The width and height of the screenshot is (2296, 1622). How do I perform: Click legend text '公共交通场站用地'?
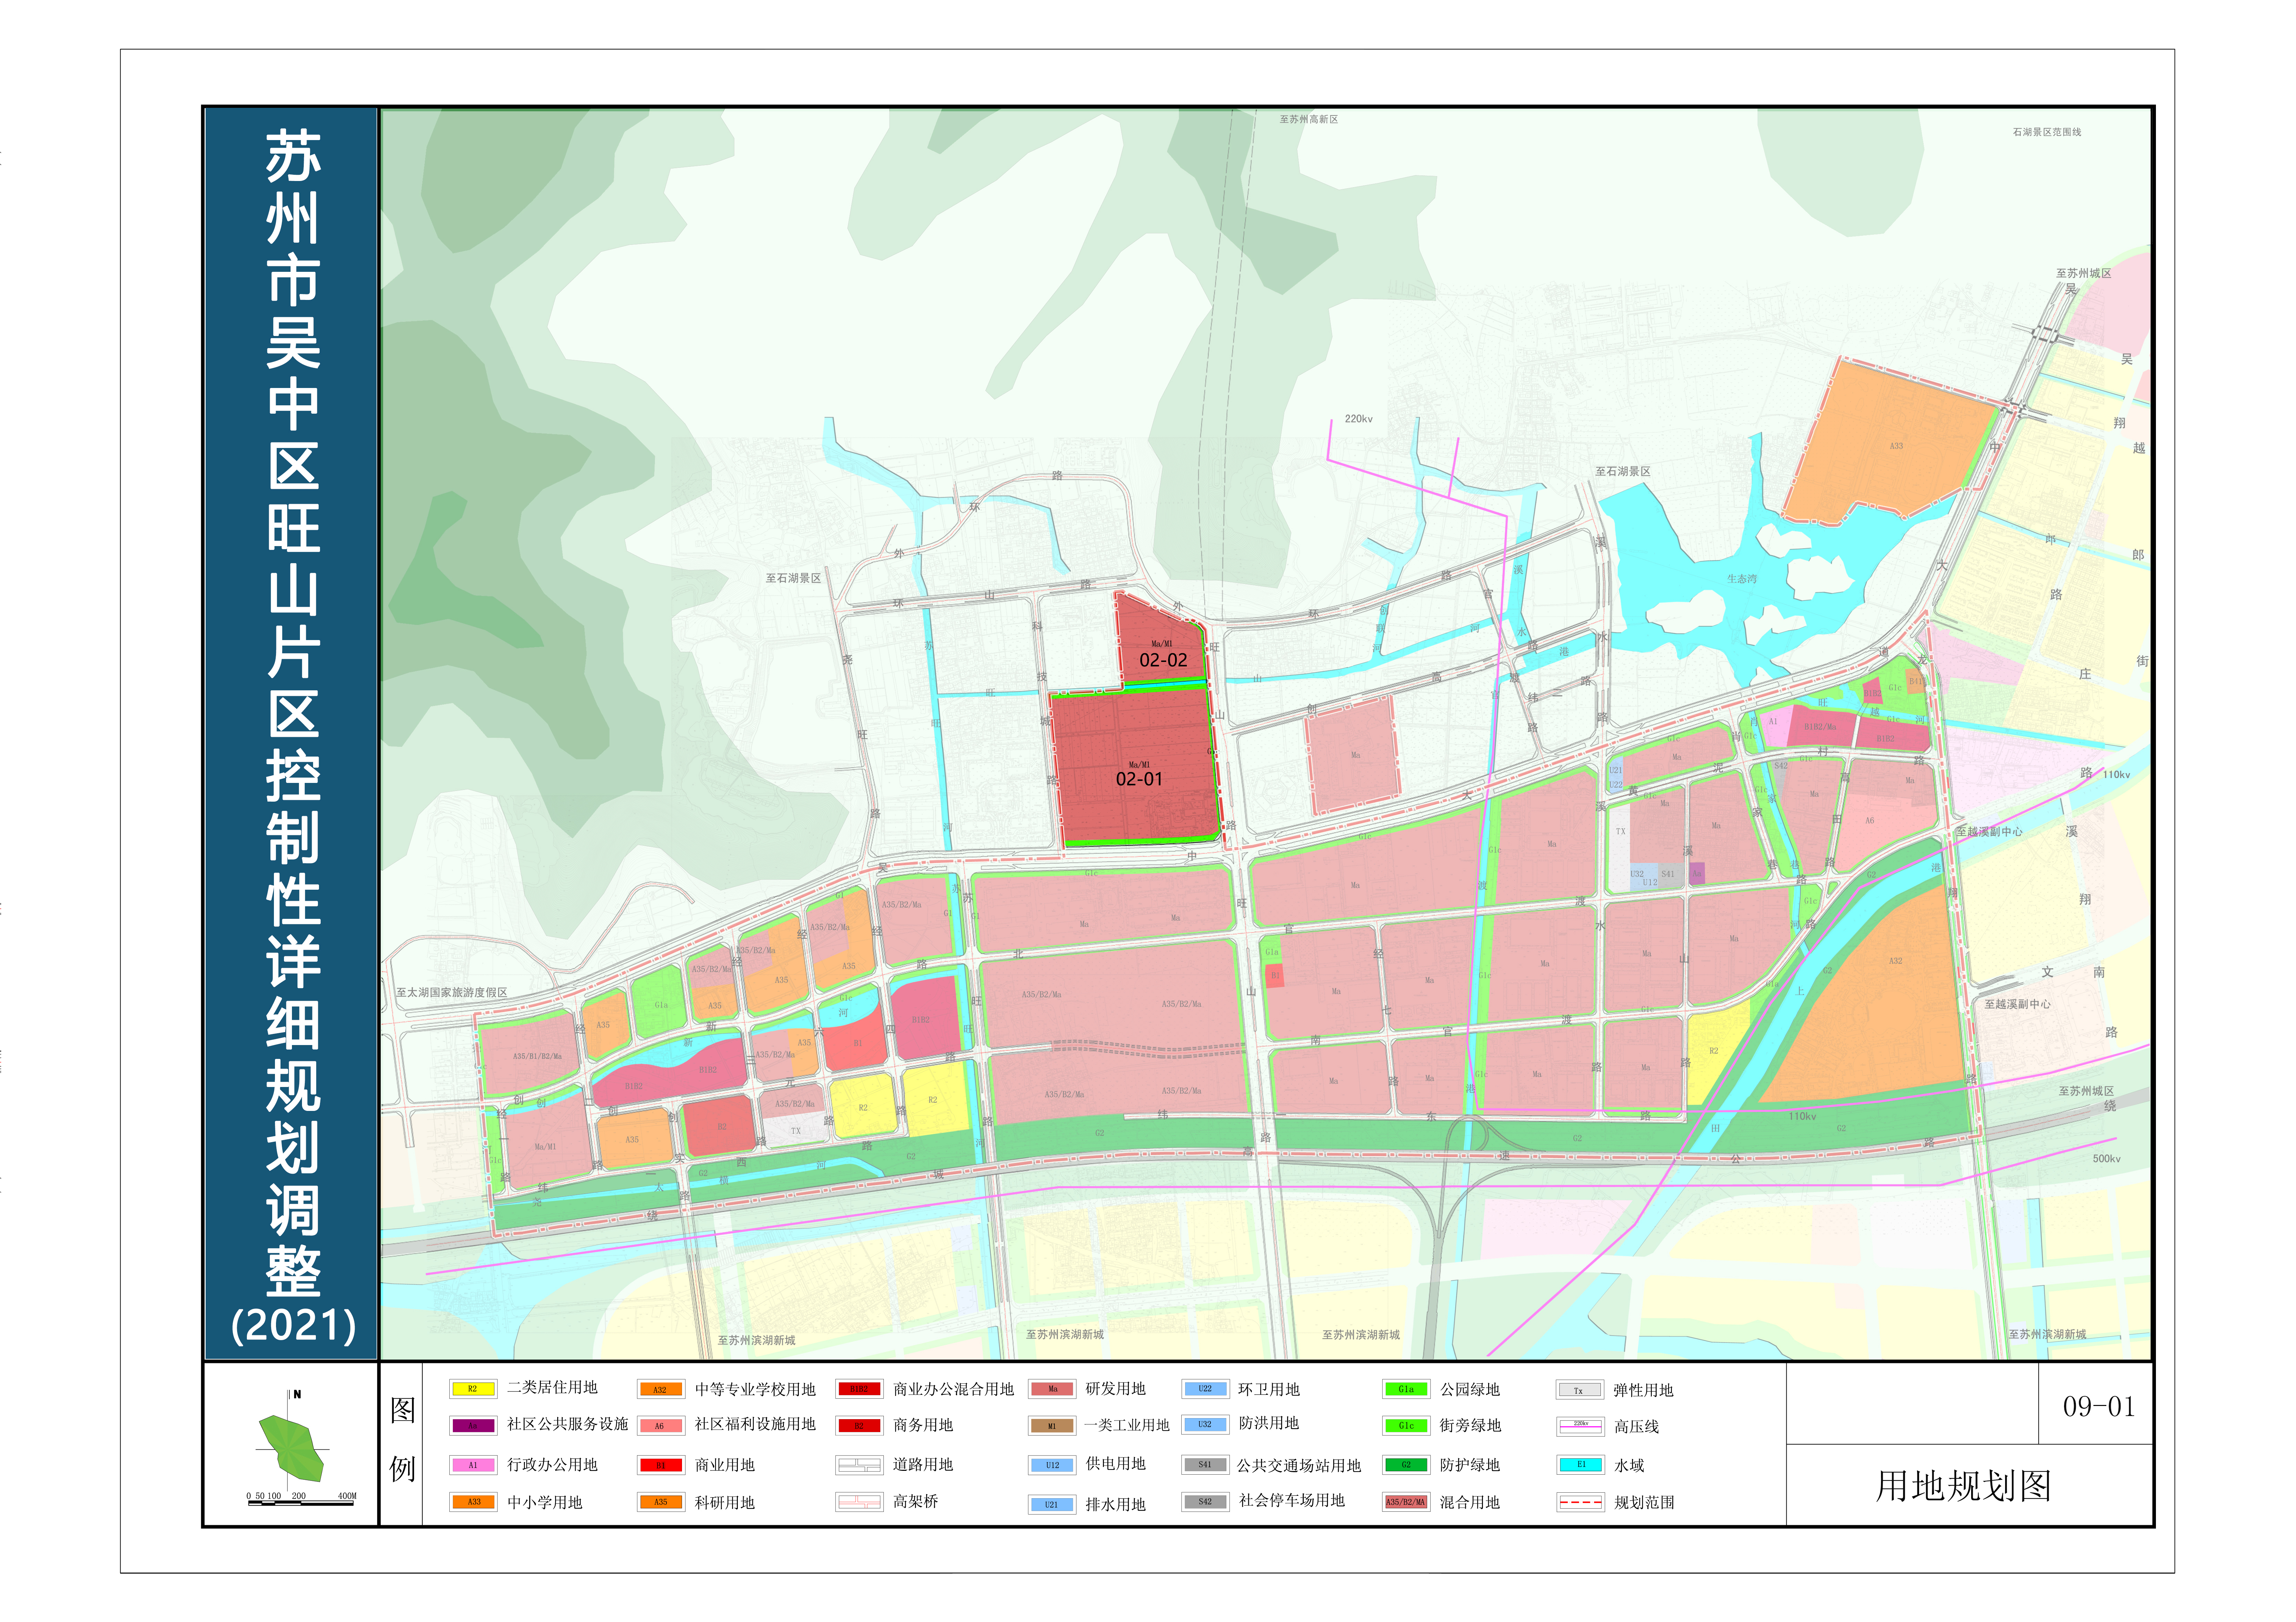[1299, 1466]
